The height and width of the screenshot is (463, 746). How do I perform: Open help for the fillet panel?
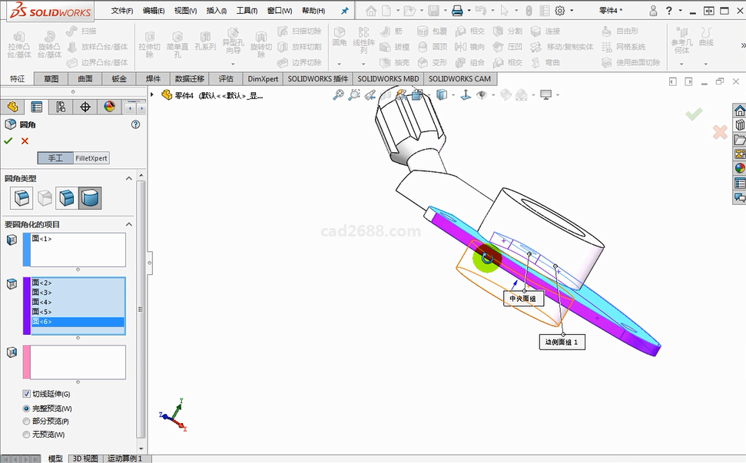click(135, 124)
